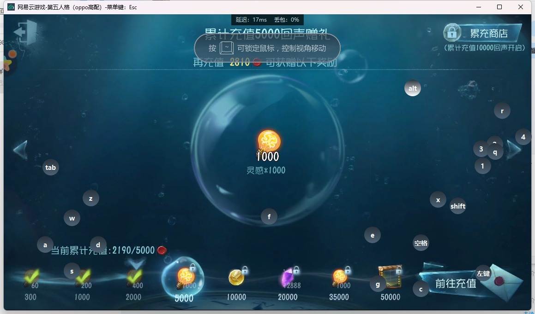Click the 'r' virtual key overlay

point(502,111)
